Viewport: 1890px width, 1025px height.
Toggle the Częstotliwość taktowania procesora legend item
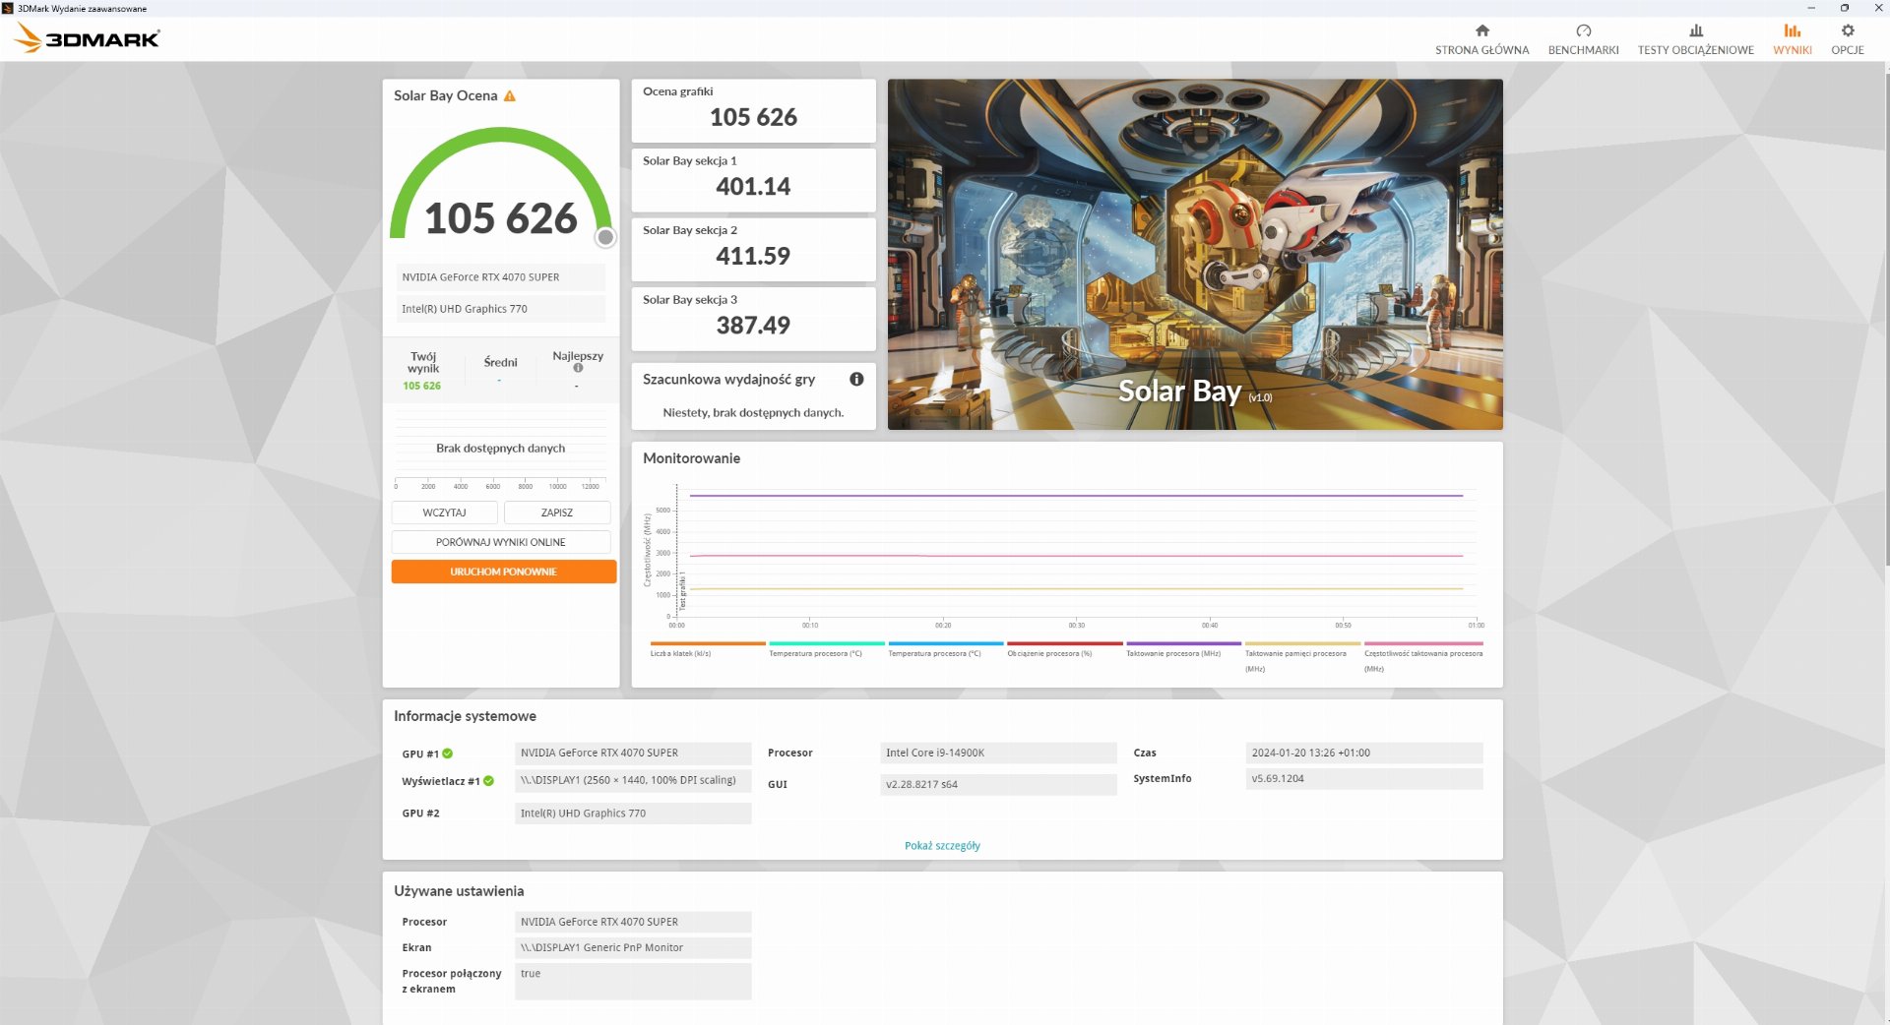1422,657
